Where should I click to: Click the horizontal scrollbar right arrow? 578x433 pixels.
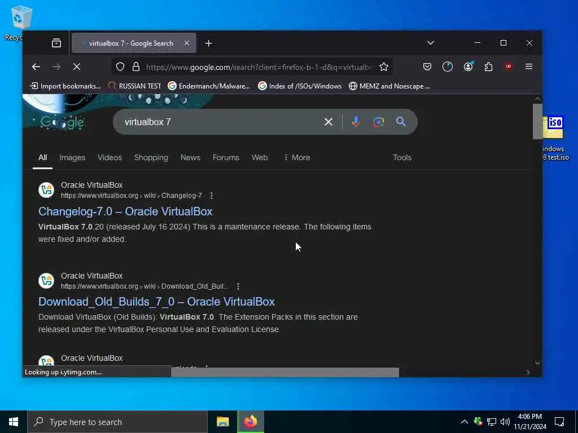[x=528, y=372]
